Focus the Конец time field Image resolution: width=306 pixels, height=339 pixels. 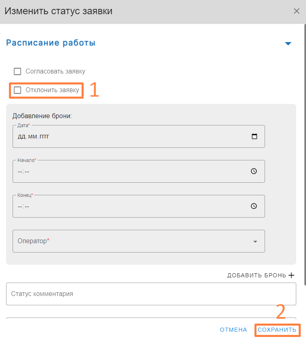click(122, 206)
